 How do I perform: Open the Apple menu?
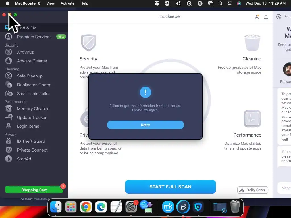click(x=7, y=3)
